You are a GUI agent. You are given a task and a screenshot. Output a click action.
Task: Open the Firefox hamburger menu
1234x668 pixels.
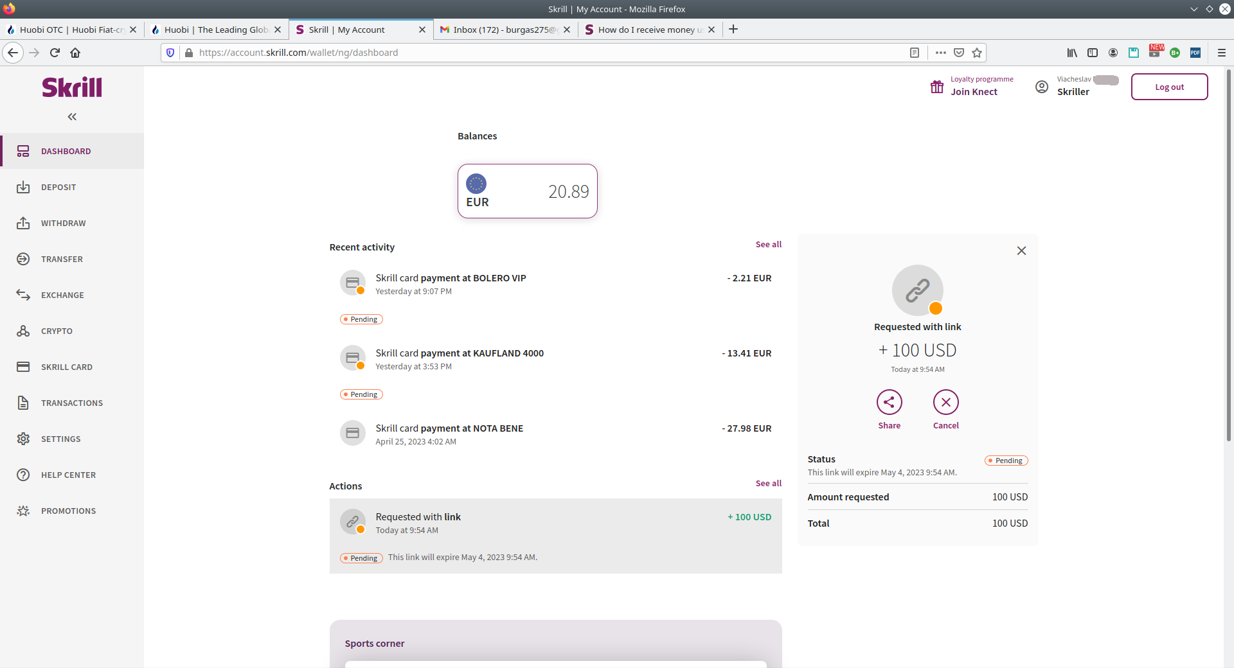click(x=1222, y=53)
